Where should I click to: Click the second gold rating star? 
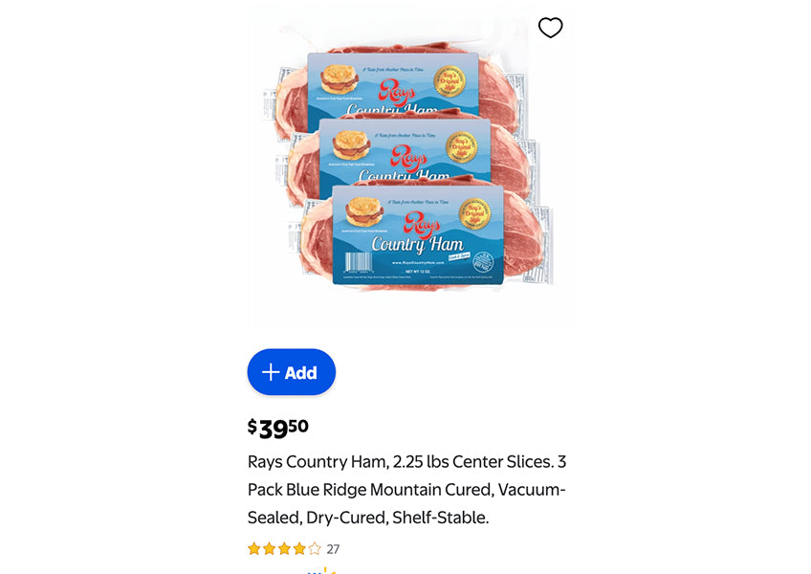tap(269, 548)
